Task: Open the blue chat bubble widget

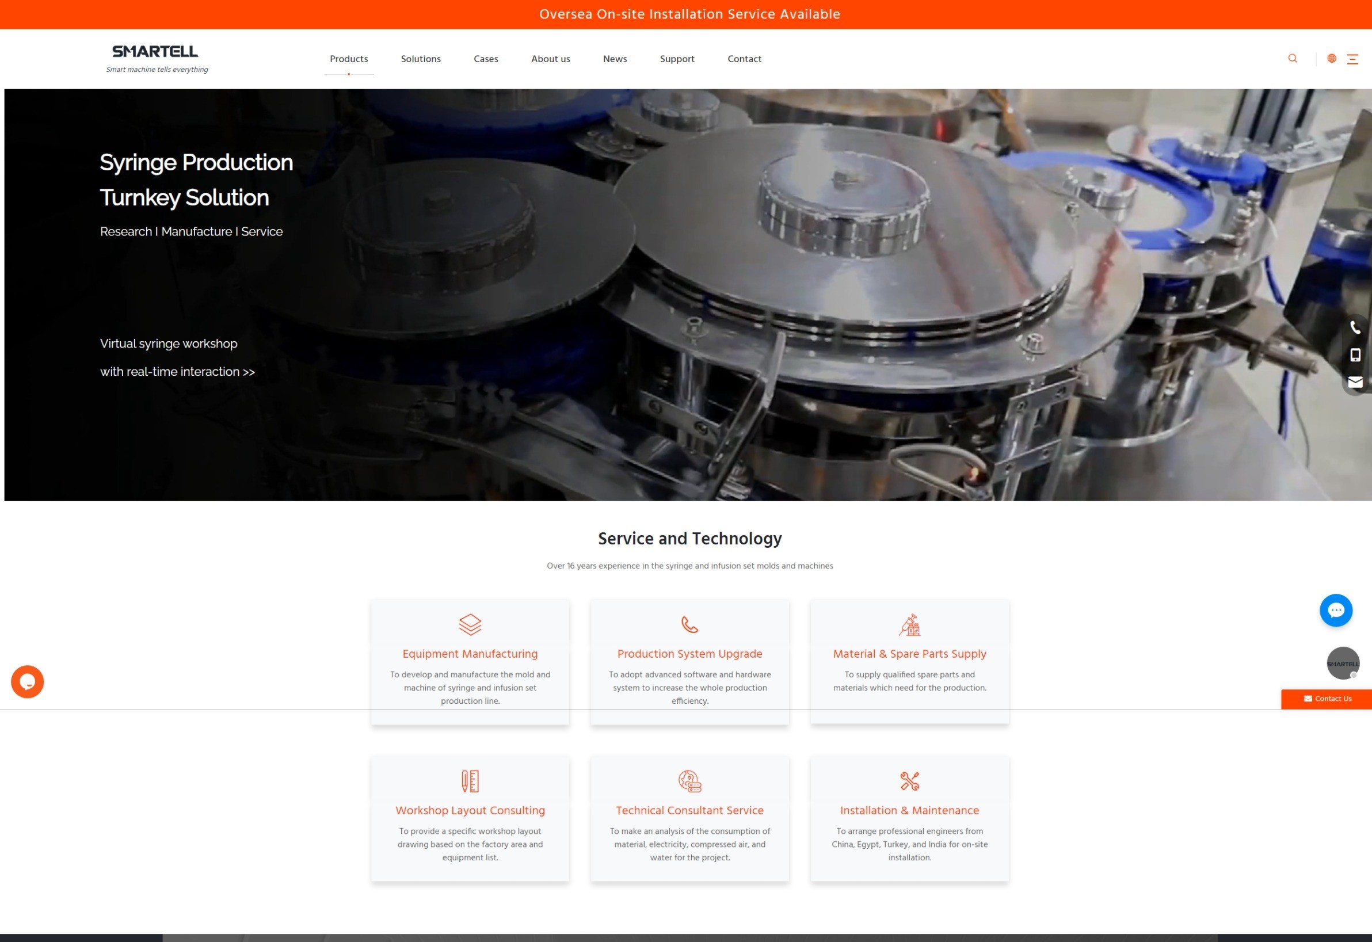Action: point(1335,611)
